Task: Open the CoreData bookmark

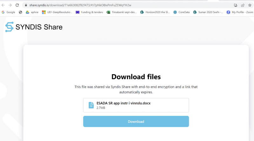Action: coord(182,12)
